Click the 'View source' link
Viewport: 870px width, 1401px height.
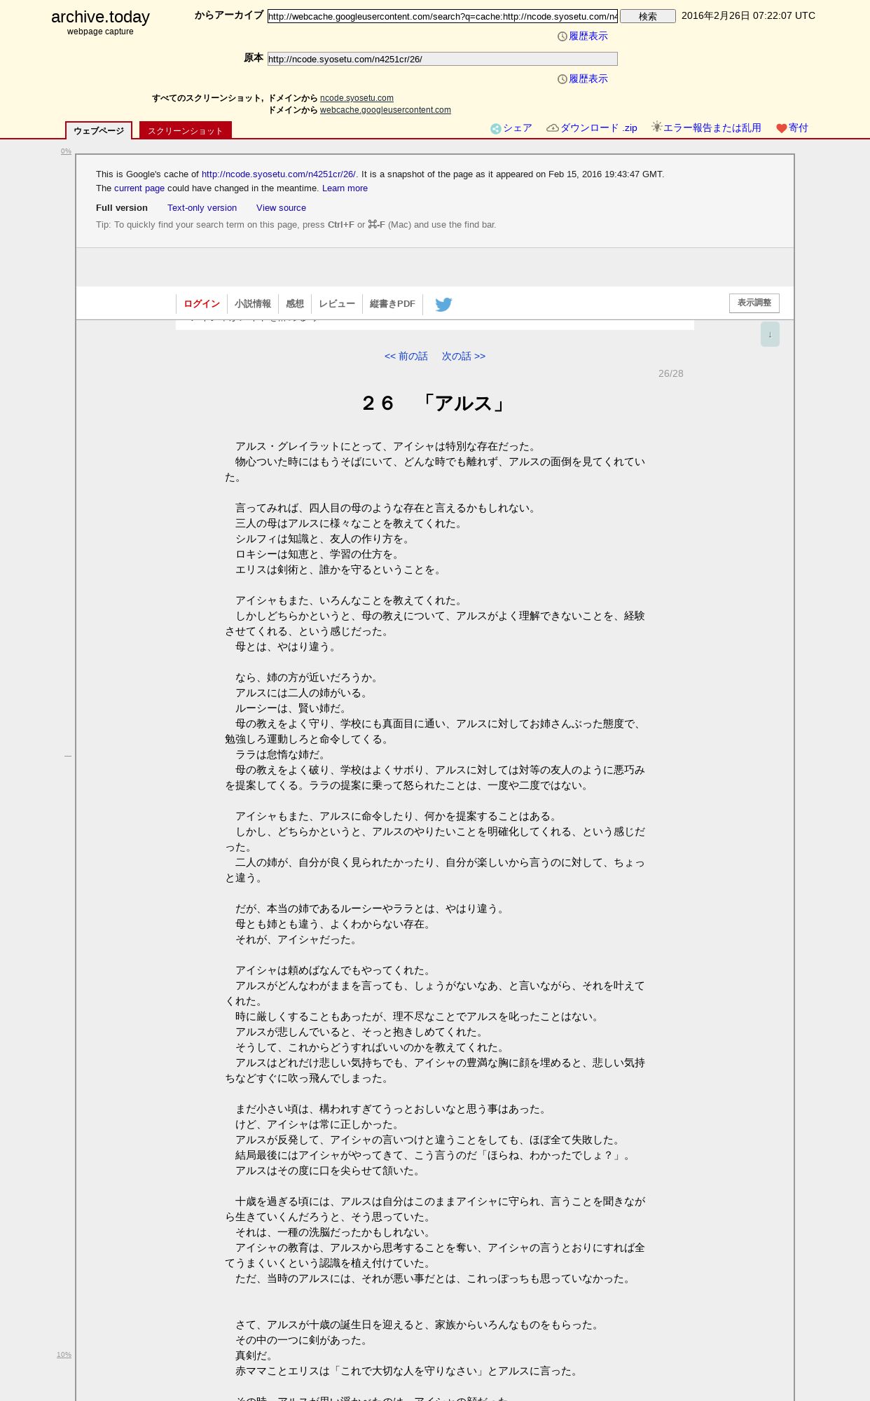point(281,208)
